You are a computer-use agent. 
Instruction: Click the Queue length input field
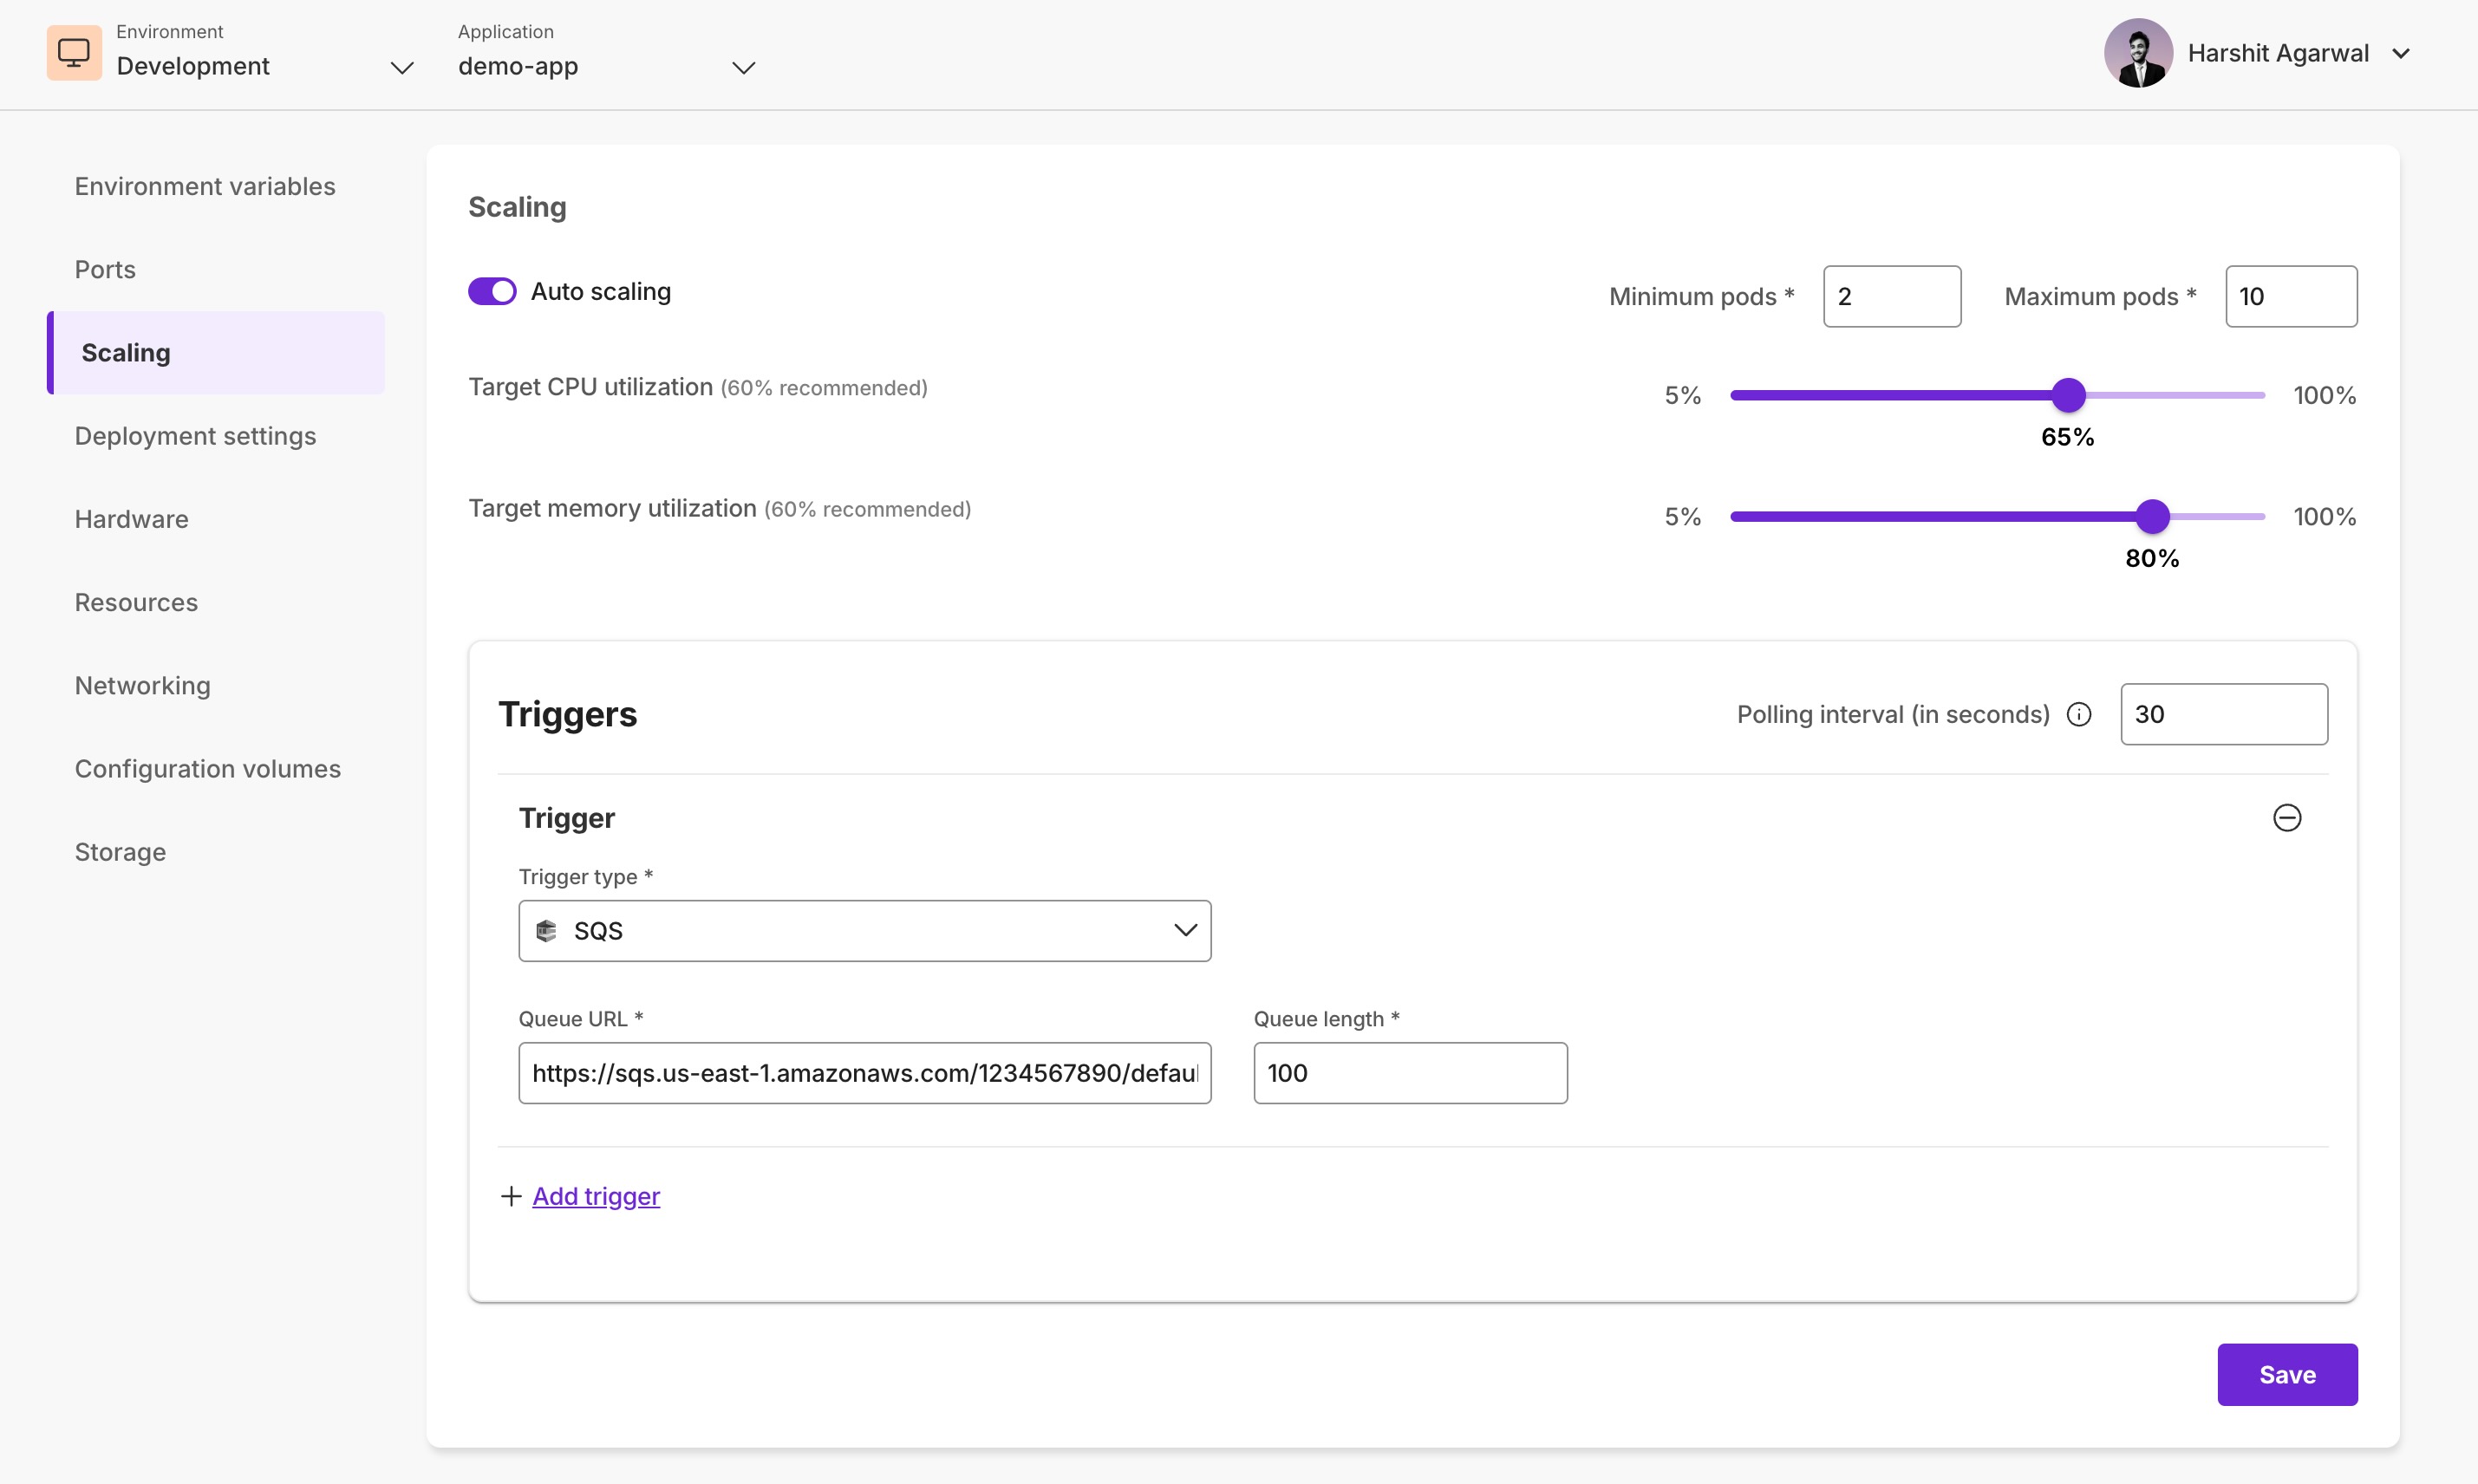(x=1410, y=1072)
